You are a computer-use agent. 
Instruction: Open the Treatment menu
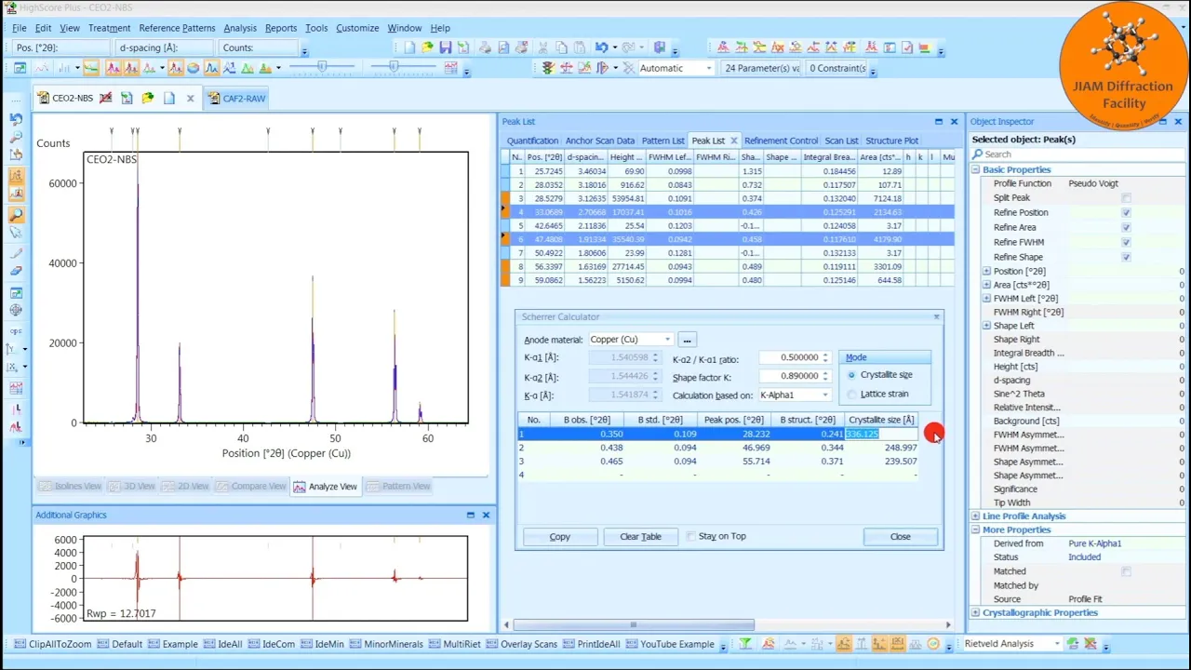coord(110,28)
